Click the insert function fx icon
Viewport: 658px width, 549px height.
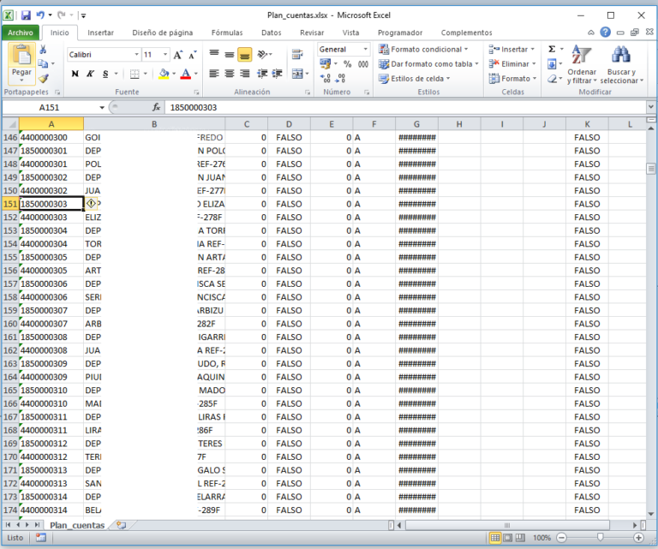[156, 108]
